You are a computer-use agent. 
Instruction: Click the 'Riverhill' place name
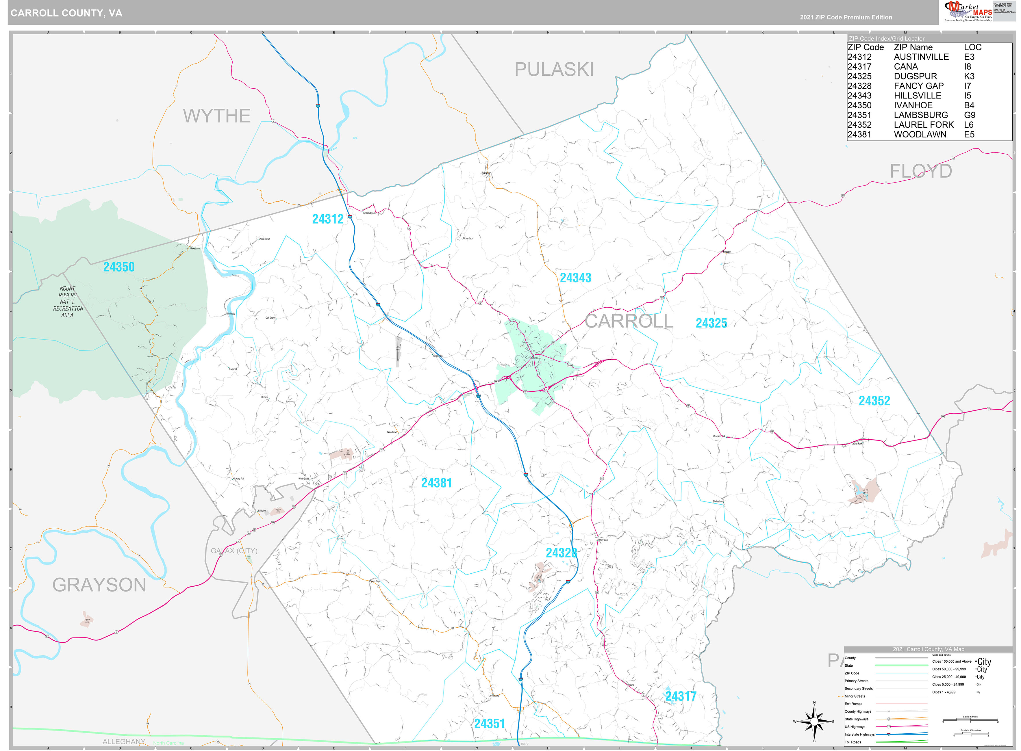233,369
